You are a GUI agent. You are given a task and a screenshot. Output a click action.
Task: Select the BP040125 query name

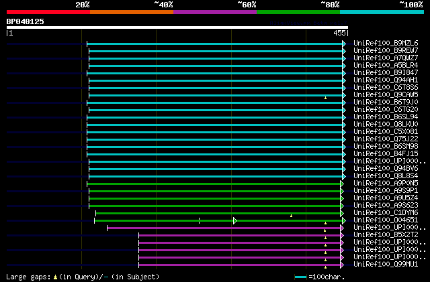tap(25, 21)
